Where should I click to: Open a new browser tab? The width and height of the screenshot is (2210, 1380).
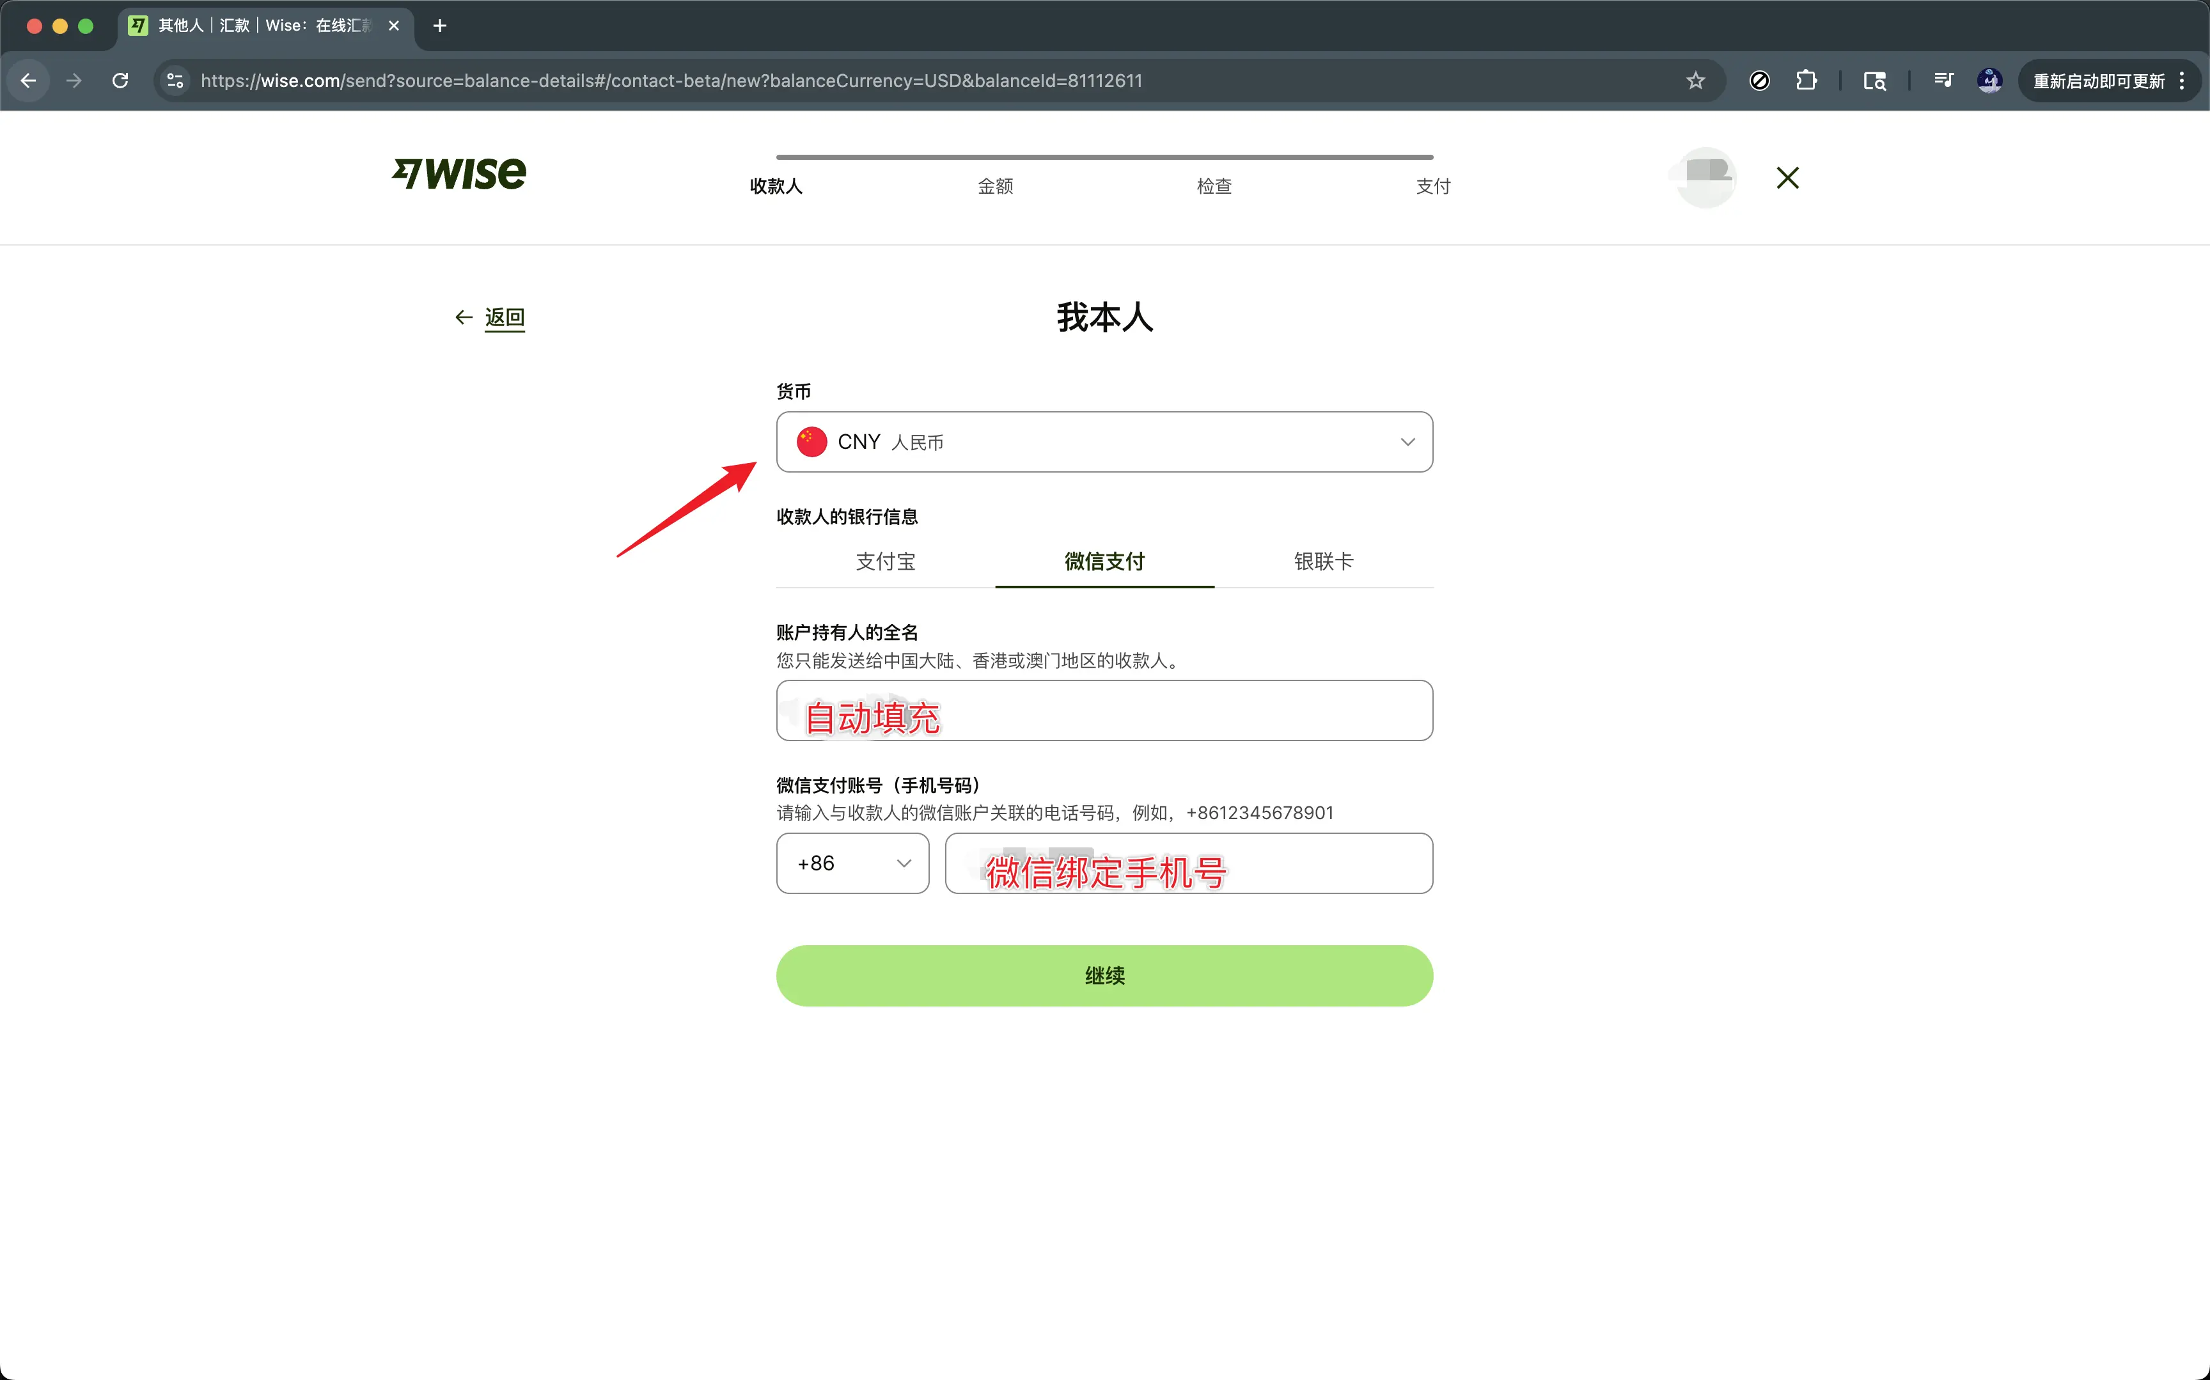(x=440, y=26)
